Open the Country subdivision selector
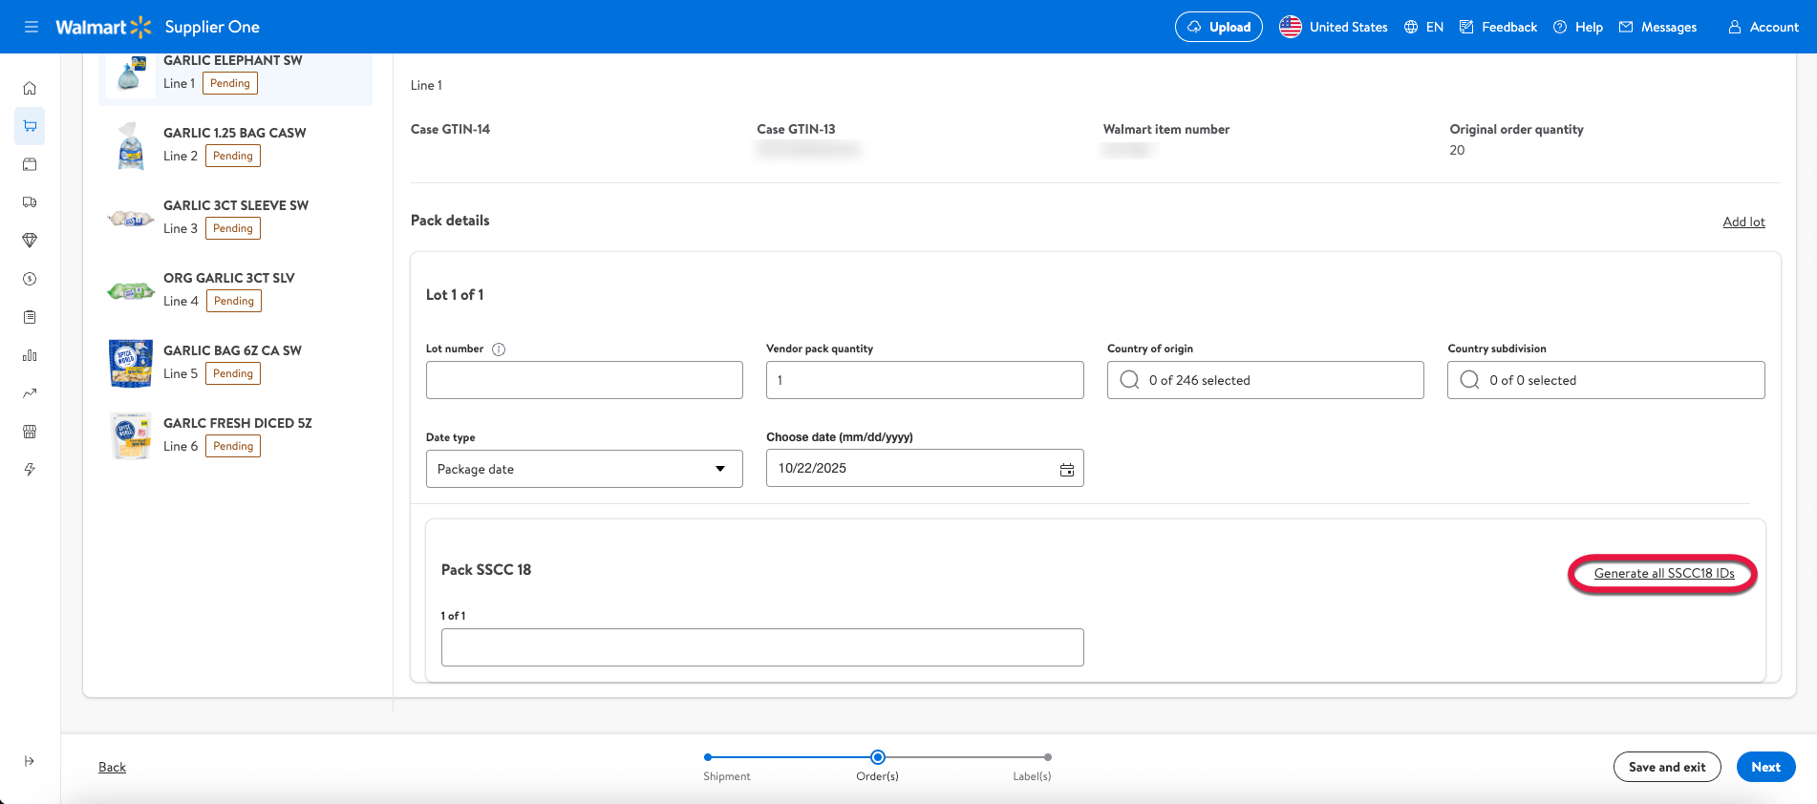Viewport: 1817px width, 804px height. tap(1605, 380)
